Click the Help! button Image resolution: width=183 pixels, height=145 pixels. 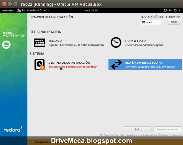click(x=174, y=22)
